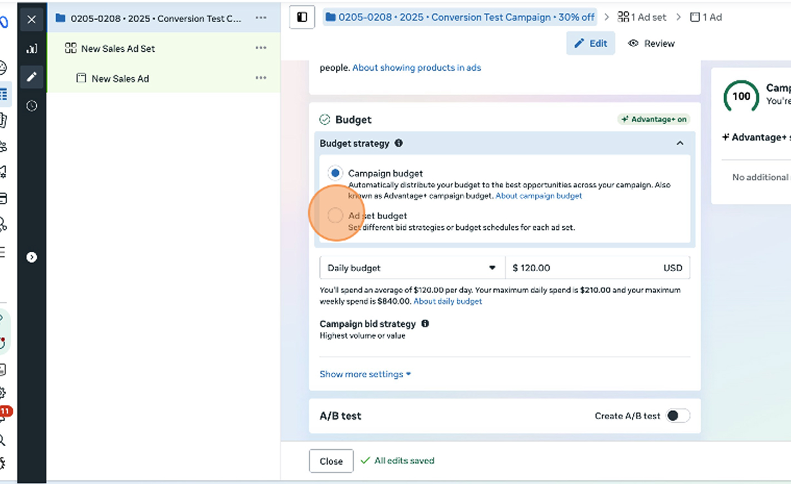791x484 pixels.
Task: Open more options for New Sales Ad Set
Action: click(x=261, y=48)
